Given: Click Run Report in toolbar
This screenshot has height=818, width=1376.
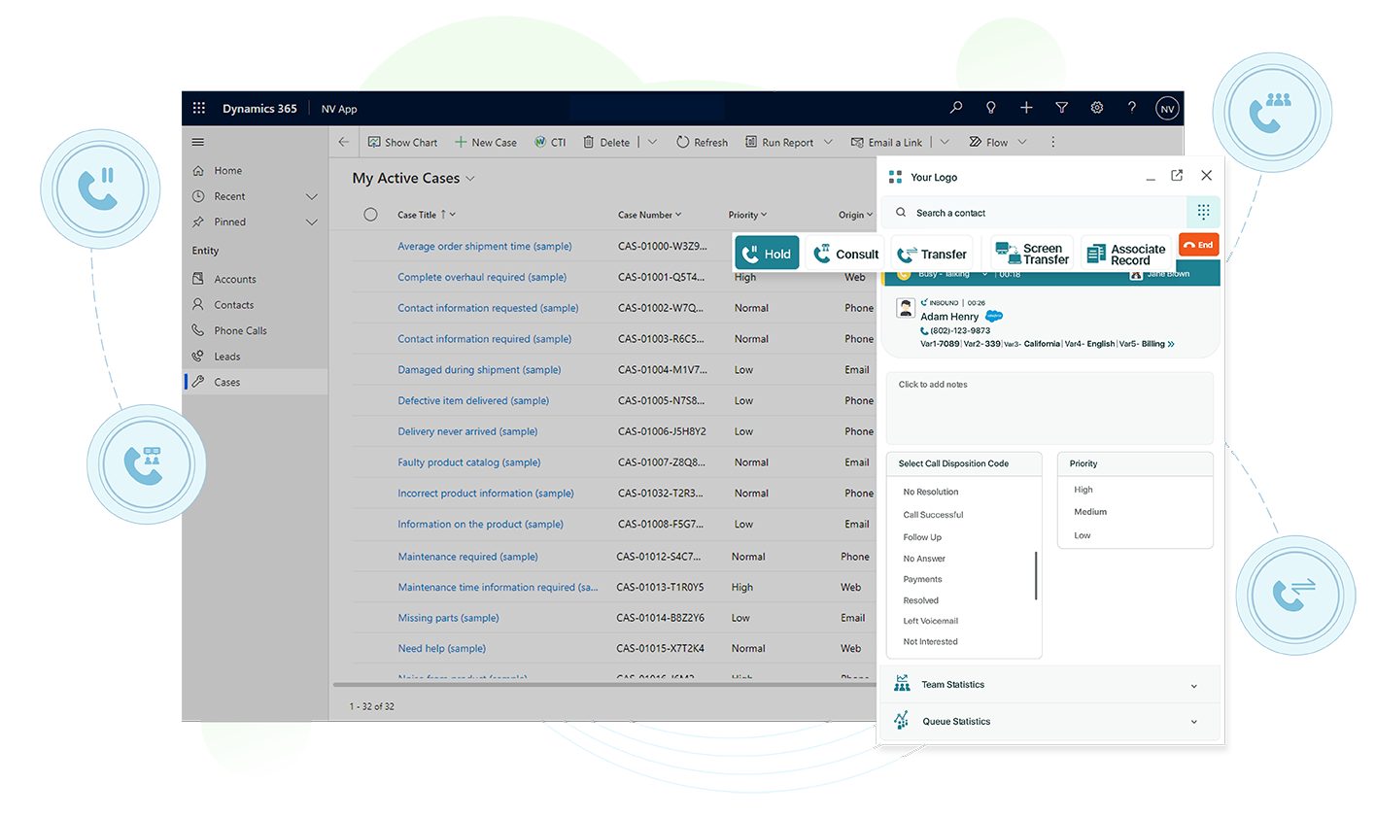Looking at the screenshot, I should click(779, 142).
